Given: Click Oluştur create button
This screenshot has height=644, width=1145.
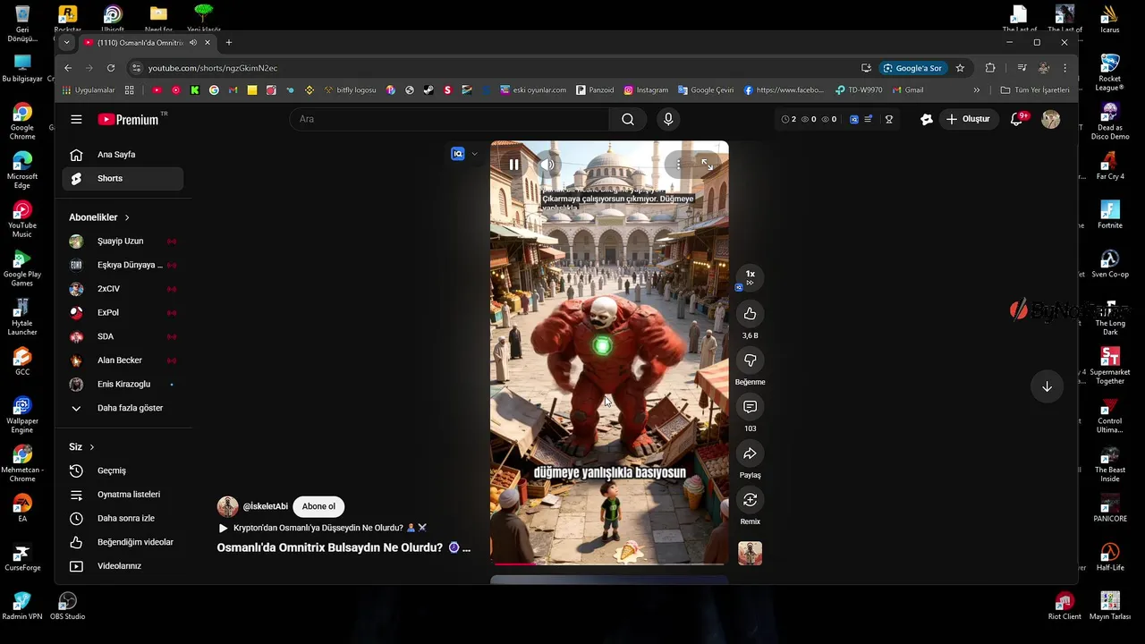Looking at the screenshot, I should click(968, 119).
